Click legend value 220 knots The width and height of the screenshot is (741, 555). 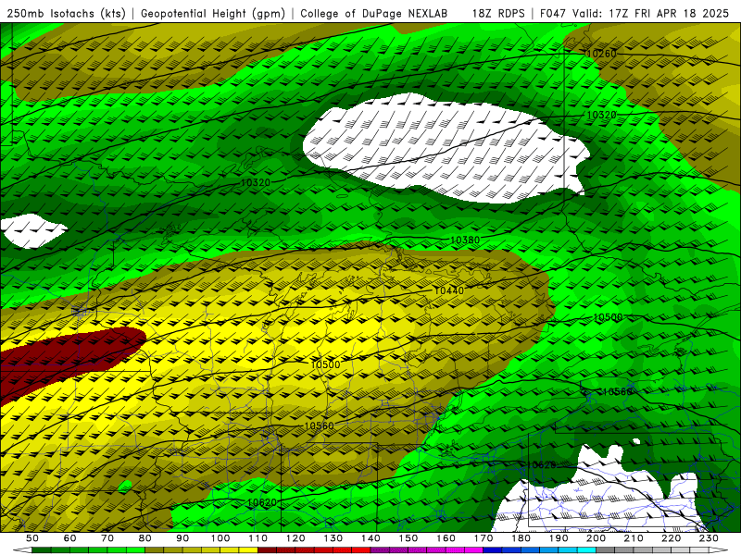[x=672, y=538]
